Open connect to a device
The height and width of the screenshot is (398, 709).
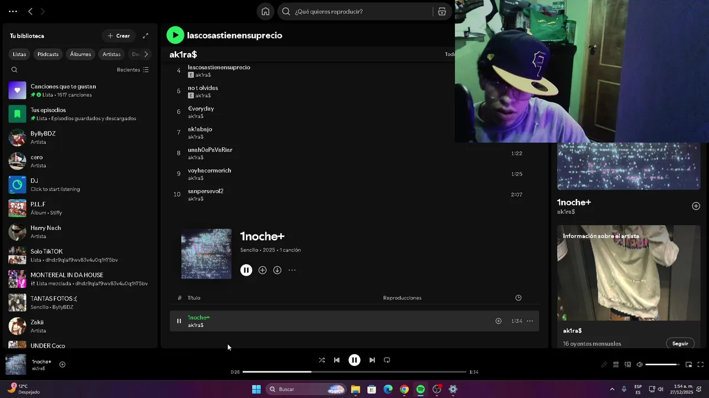(x=628, y=365)
